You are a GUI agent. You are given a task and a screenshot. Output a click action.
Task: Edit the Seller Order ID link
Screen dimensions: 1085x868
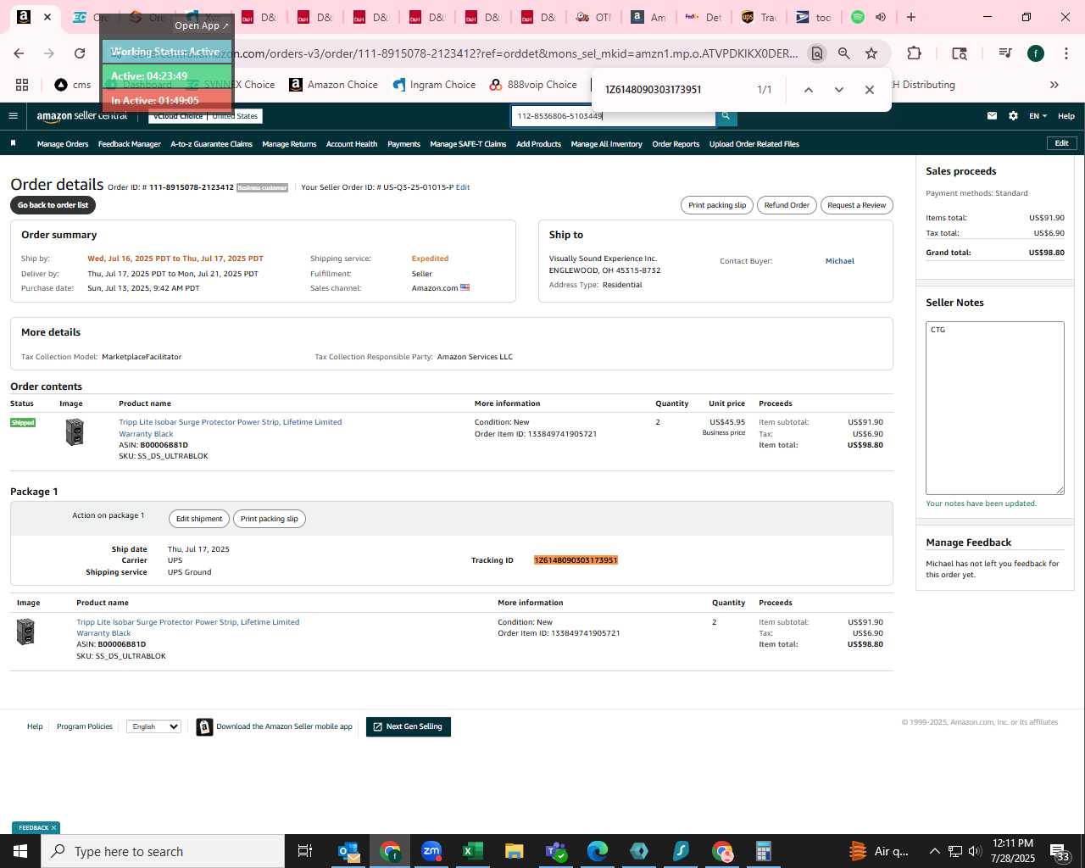point(463,187)
